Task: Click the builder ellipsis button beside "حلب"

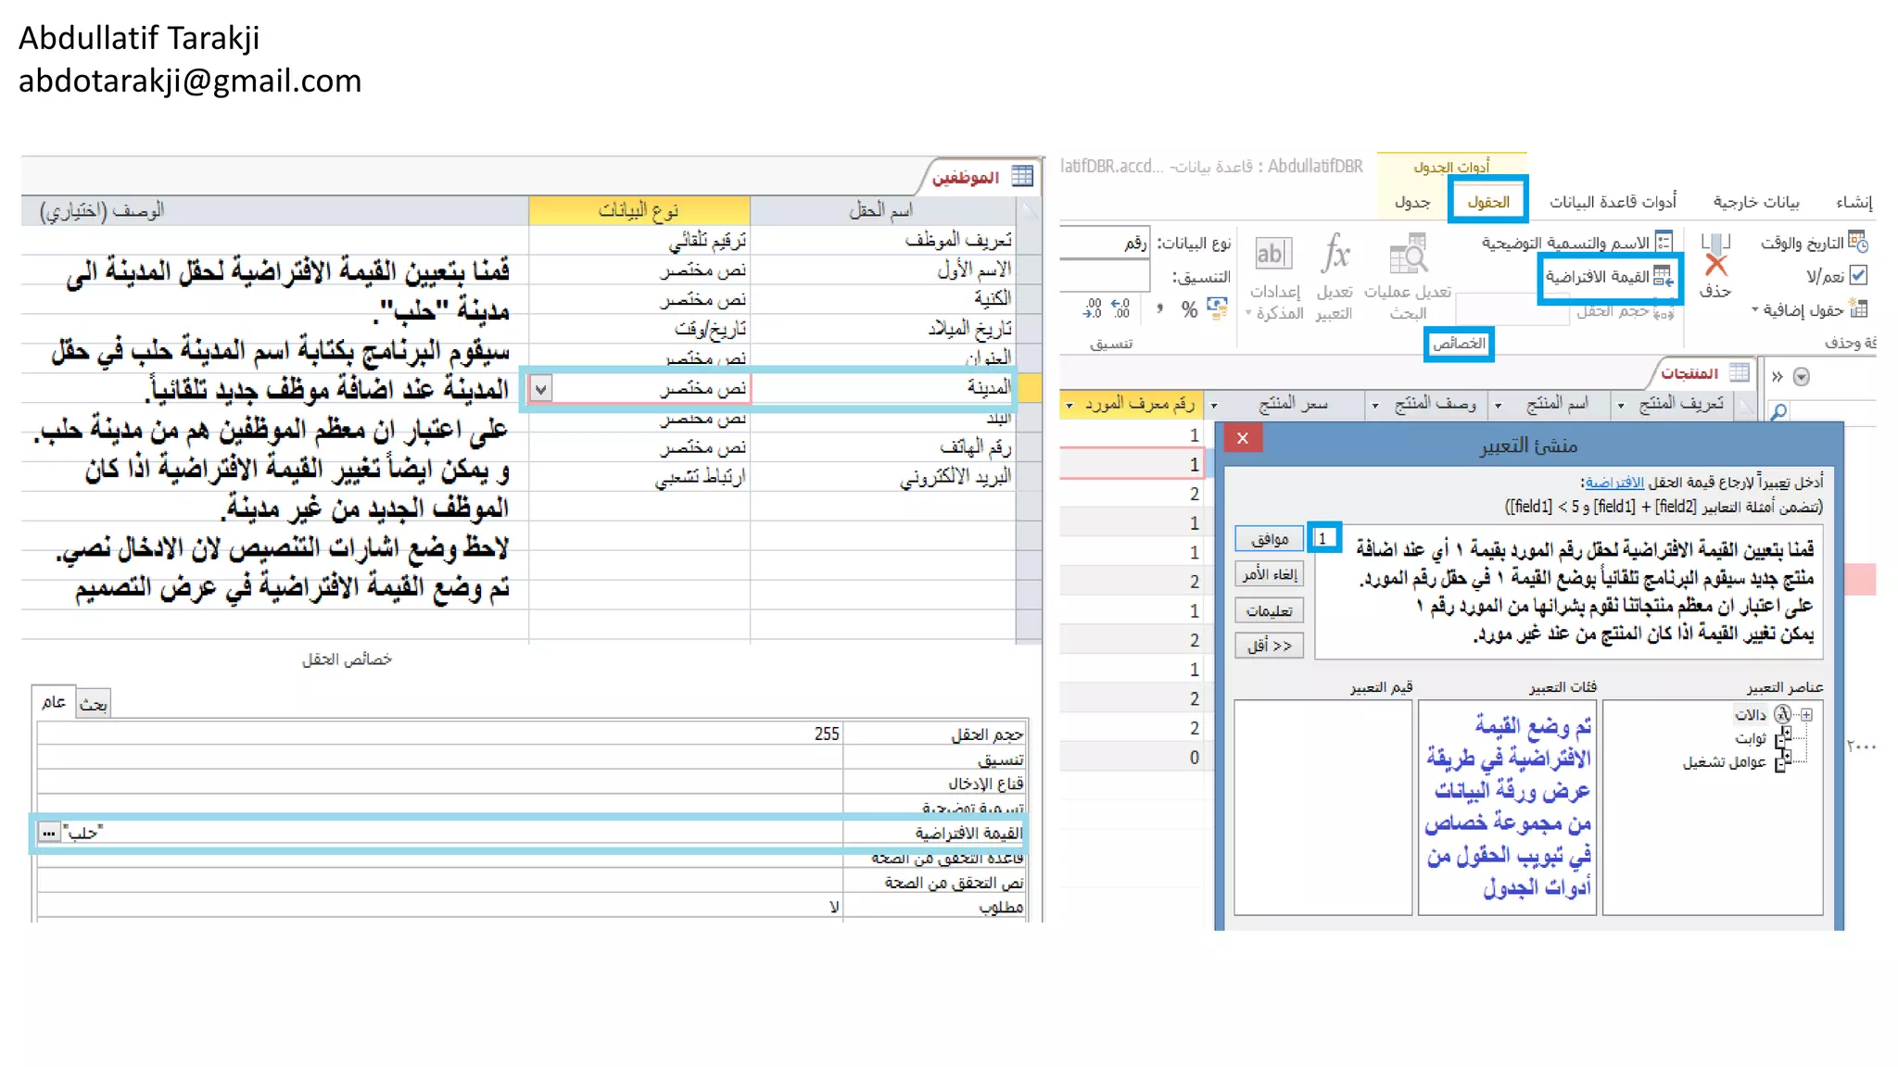Action: pos(49,833)
